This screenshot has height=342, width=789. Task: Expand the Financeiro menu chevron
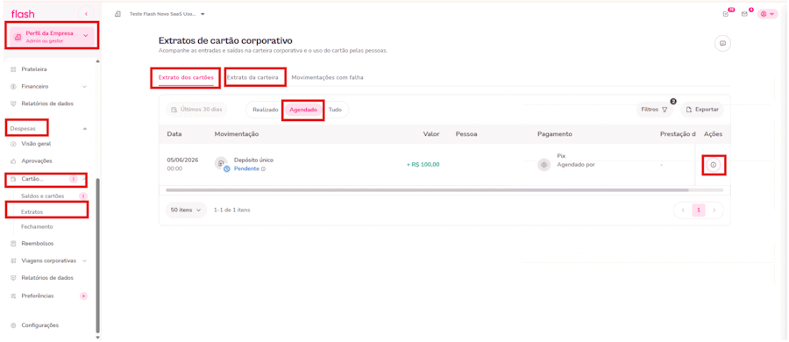click(x=84, y=87)
